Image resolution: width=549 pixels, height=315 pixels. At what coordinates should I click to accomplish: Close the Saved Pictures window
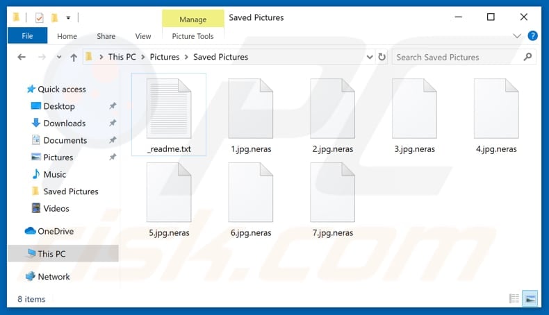(524, 17)
